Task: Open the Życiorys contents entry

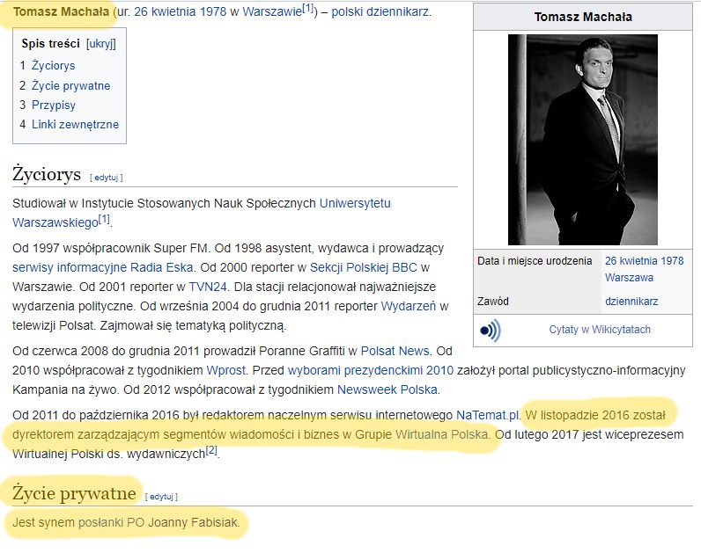Action: click(53, 65)
